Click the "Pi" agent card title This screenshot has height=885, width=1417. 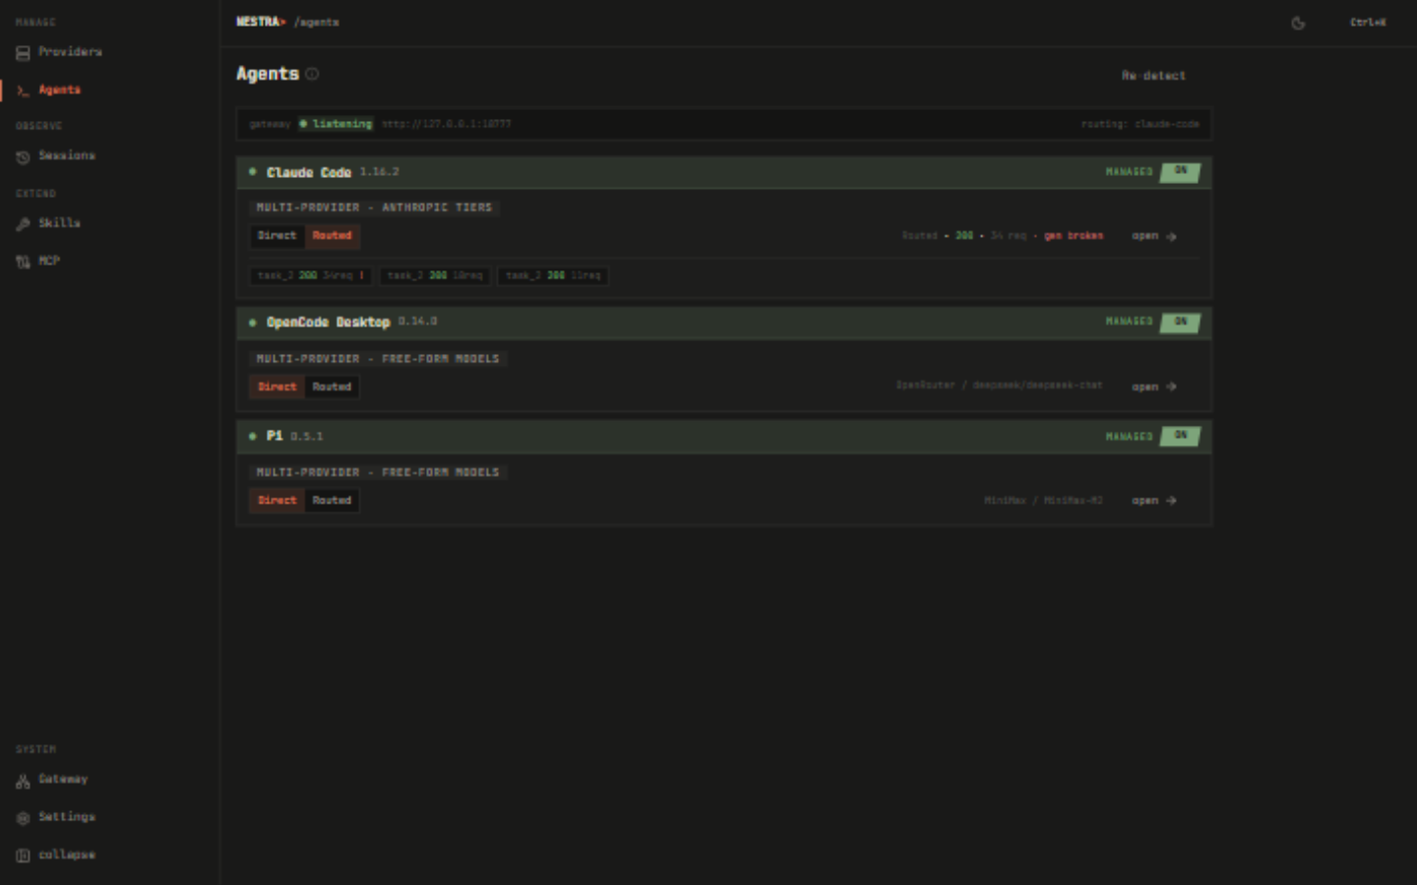pyautogui.click(x=275, y=436)
